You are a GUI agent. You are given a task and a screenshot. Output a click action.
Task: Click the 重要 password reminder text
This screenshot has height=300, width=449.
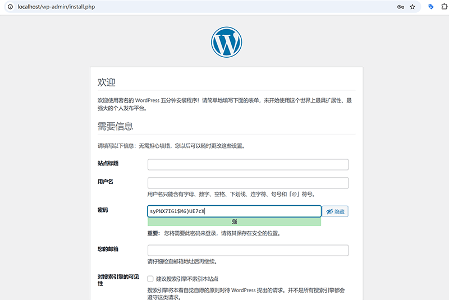(x=214, y=233)
